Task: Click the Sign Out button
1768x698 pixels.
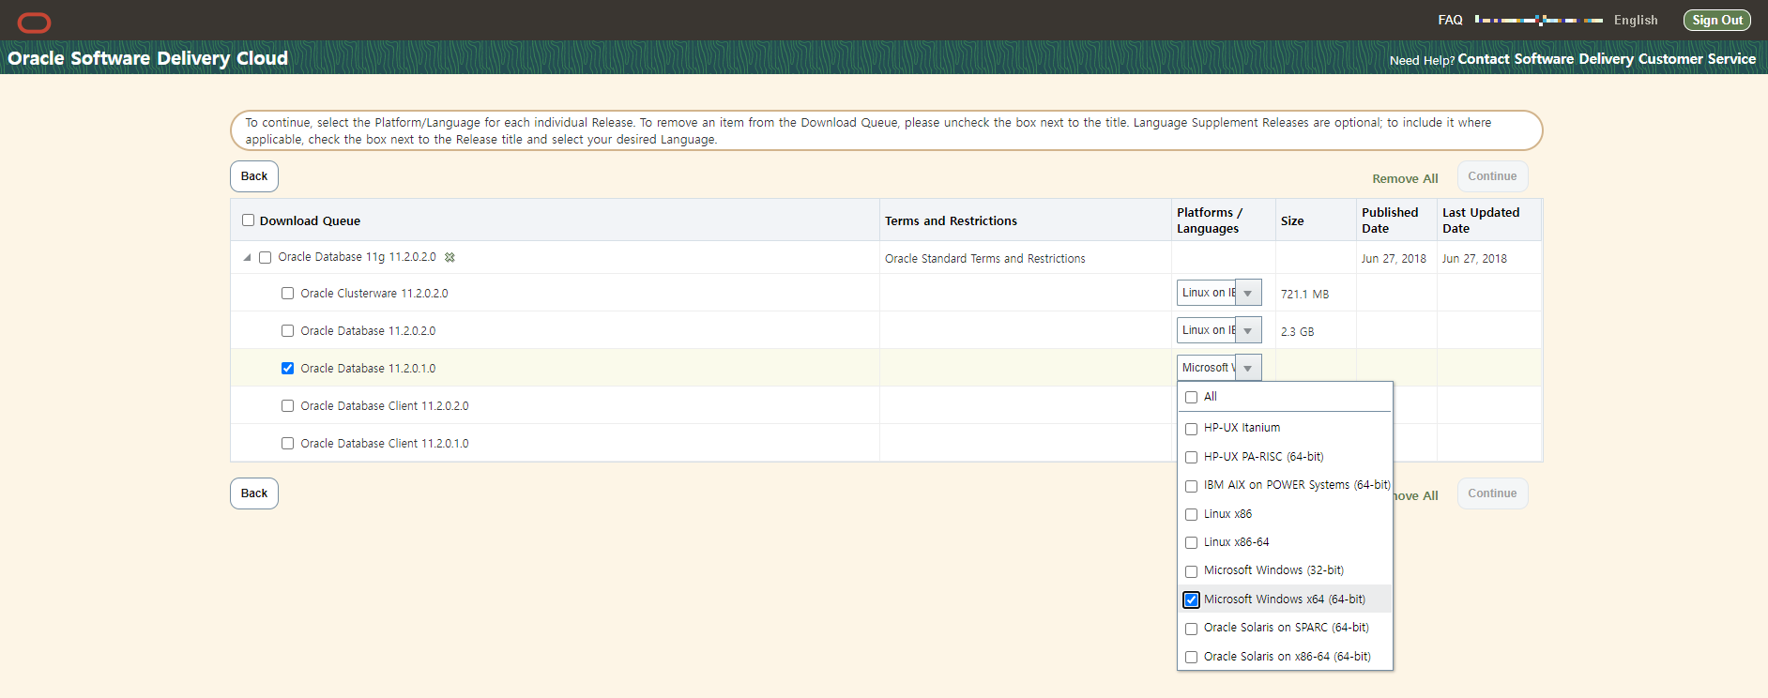Action: pyautogui.click(x=1717, y=20)
